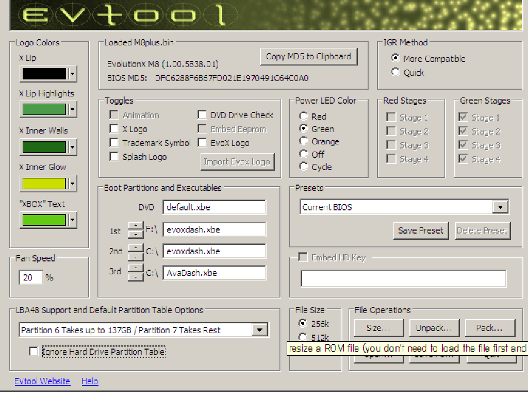The height and width of the screenshot is (396, 528).
Task: Click the BIOS MD5 hash value
Action: [232, 78]
